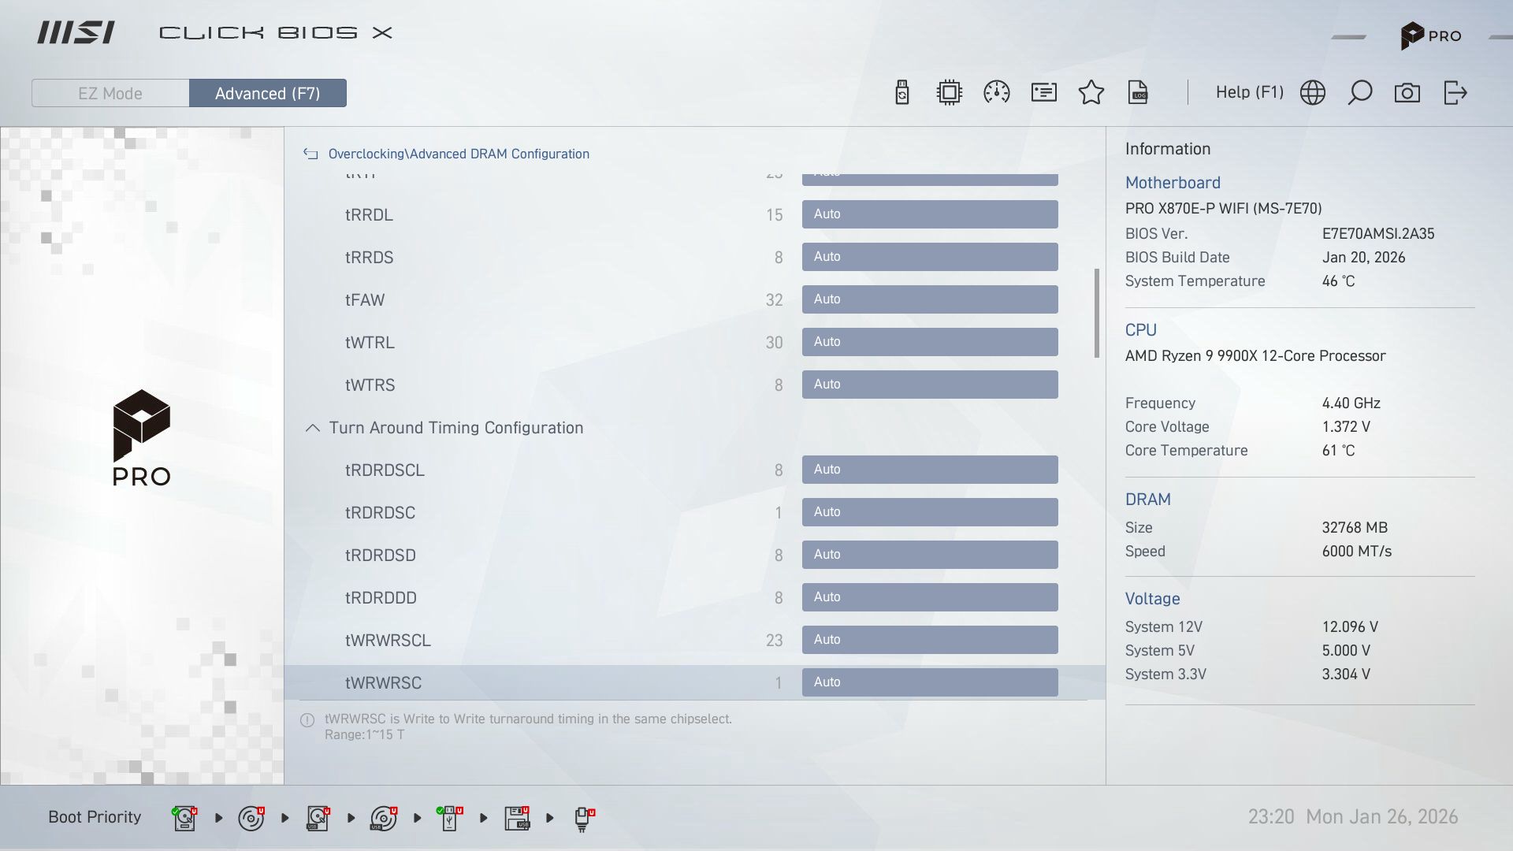The width and height of the screenshot is (1513, 851).
Task: Exit BIOS using the exit arrow icon
Action: pyautogui.click(x=1455, y=92)
